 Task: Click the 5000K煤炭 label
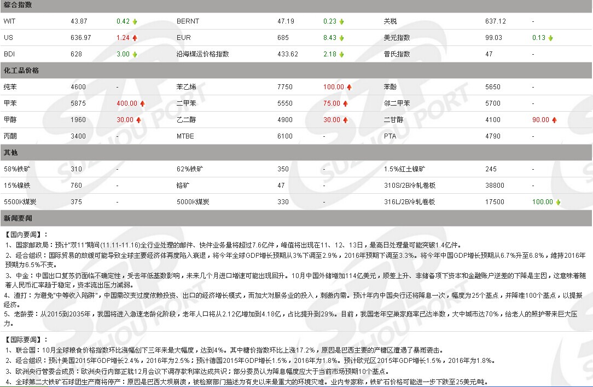click(193, 201)
